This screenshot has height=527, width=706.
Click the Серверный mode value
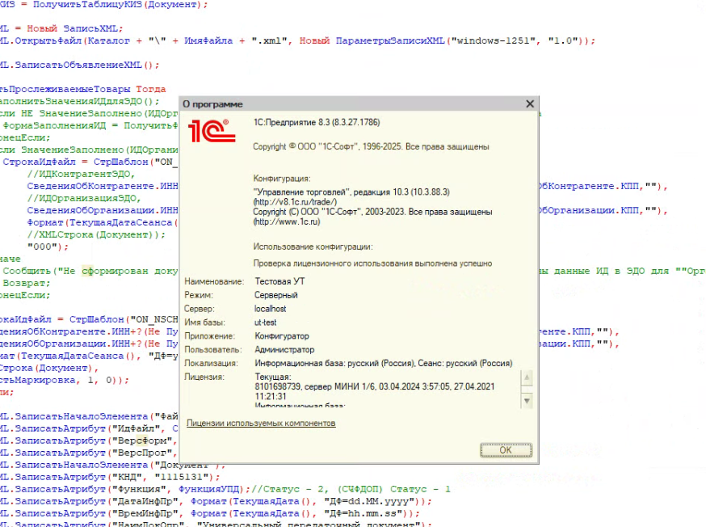pyautogui.click(x=276, y=295)
